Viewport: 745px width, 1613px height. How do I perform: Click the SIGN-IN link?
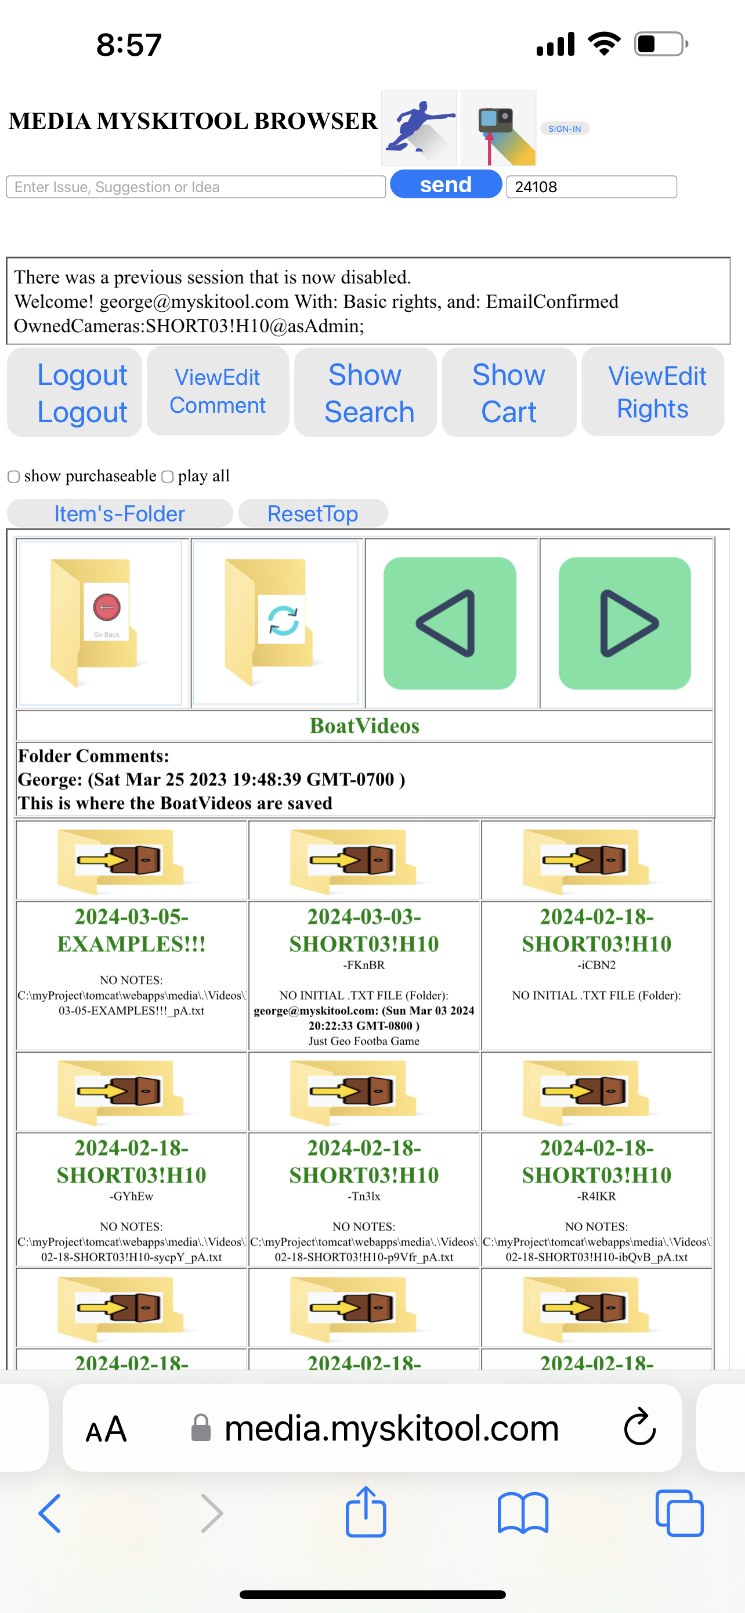tap(564, 128)
